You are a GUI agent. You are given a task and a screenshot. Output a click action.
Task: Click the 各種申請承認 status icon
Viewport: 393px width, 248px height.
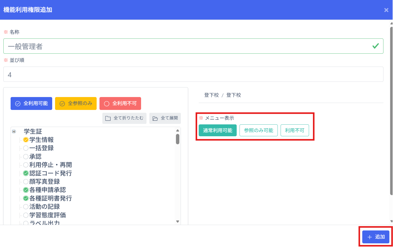click(26, 190)
